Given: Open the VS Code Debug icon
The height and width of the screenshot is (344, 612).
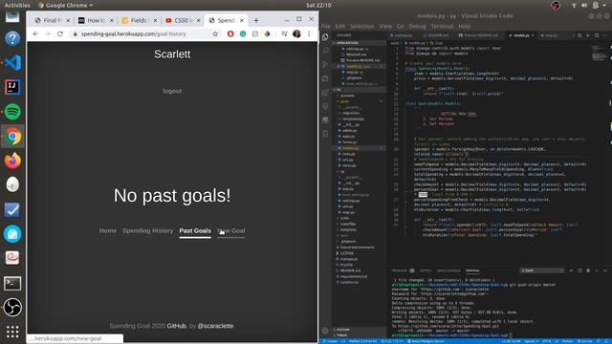Looking at the screenshot, I should point(325,78).
